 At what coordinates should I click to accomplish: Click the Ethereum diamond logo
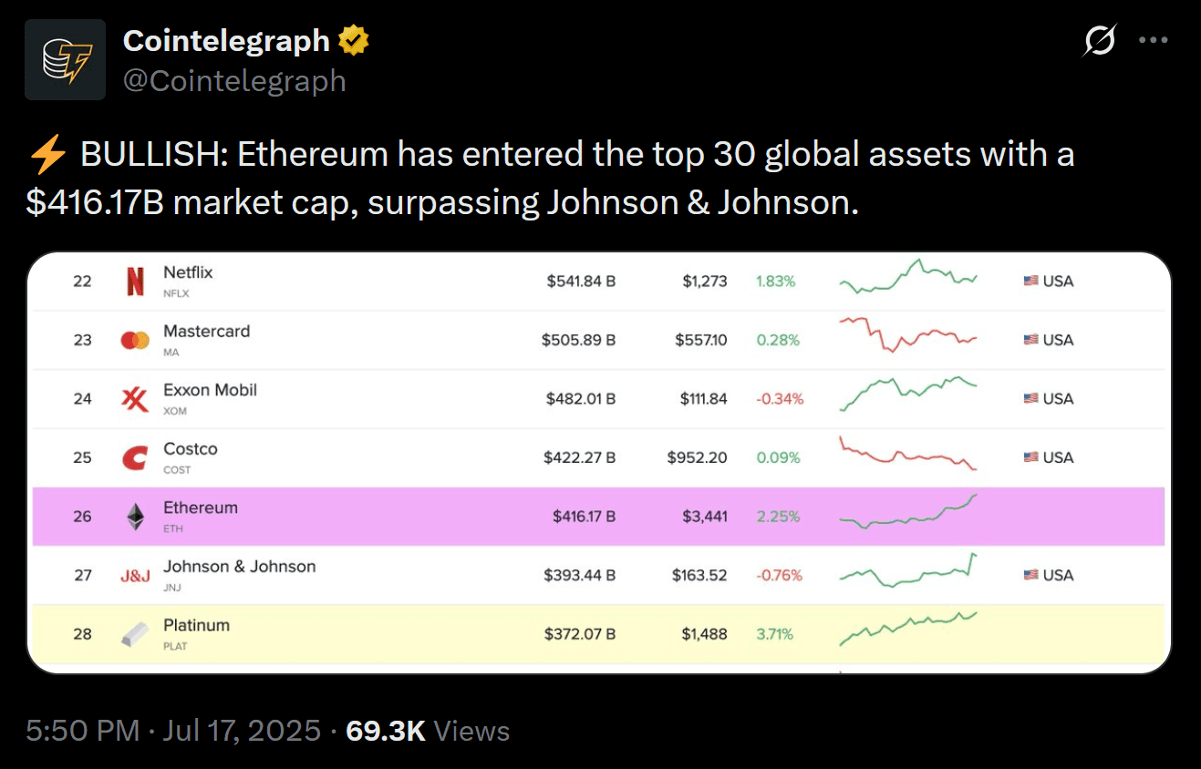[135, 518]
